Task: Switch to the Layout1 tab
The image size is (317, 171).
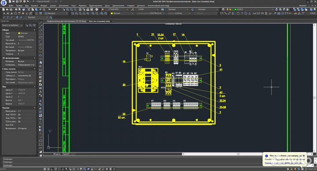Action: tap(66, 154)
